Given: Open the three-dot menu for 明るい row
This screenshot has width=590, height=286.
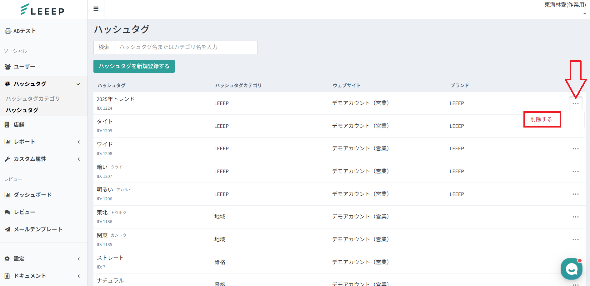Looking at the screenshot, I should 575,194.
